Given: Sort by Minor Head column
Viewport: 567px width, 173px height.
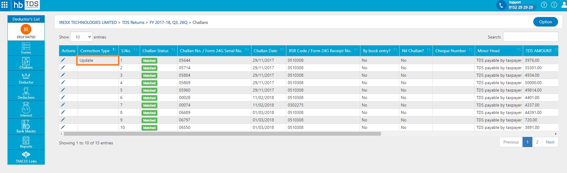Looking at the screenshot, I should click(499, 51).
